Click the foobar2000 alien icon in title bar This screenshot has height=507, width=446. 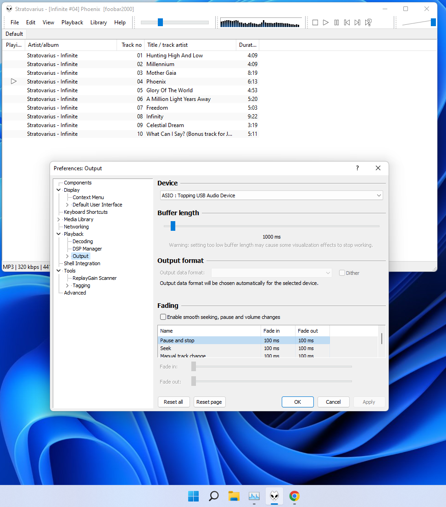[x=9, y=9]
